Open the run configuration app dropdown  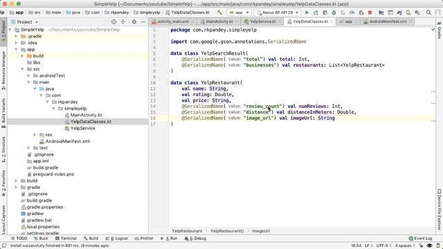pyautogui.click(x=239, y=12)
